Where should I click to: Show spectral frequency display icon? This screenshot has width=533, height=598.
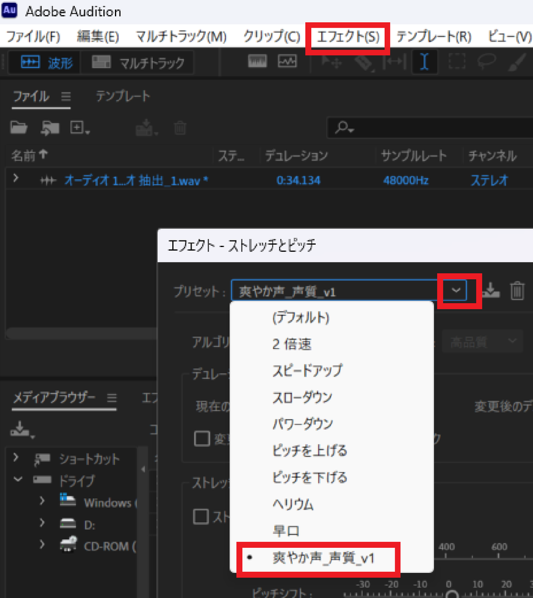[257, 61]
